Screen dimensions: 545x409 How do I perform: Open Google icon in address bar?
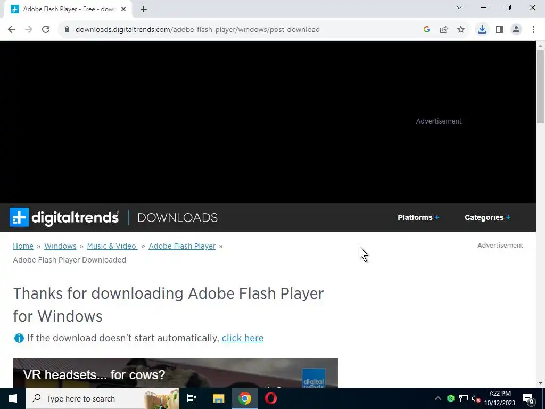coord(427,30)
